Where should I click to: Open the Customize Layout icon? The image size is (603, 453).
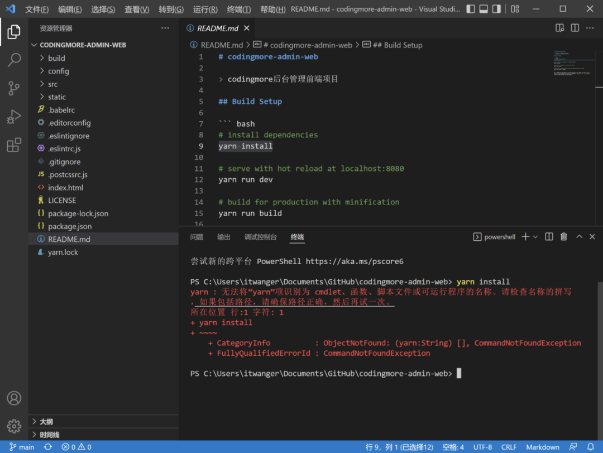click(x=515, y=9)
